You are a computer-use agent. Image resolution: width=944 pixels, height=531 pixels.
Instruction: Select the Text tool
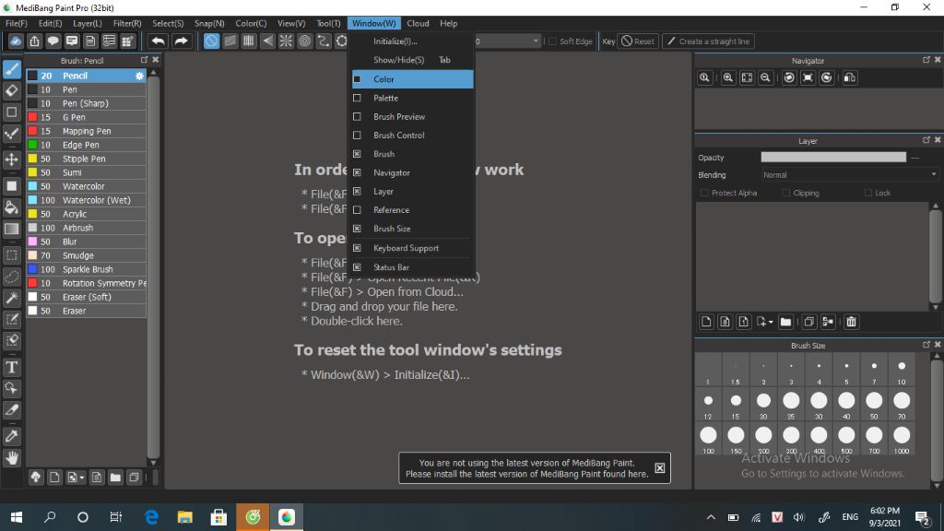coord(11,367)
